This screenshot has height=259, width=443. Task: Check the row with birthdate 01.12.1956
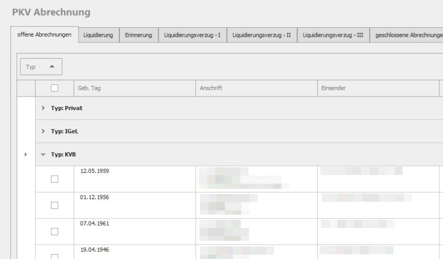click(x=53, y=205)
